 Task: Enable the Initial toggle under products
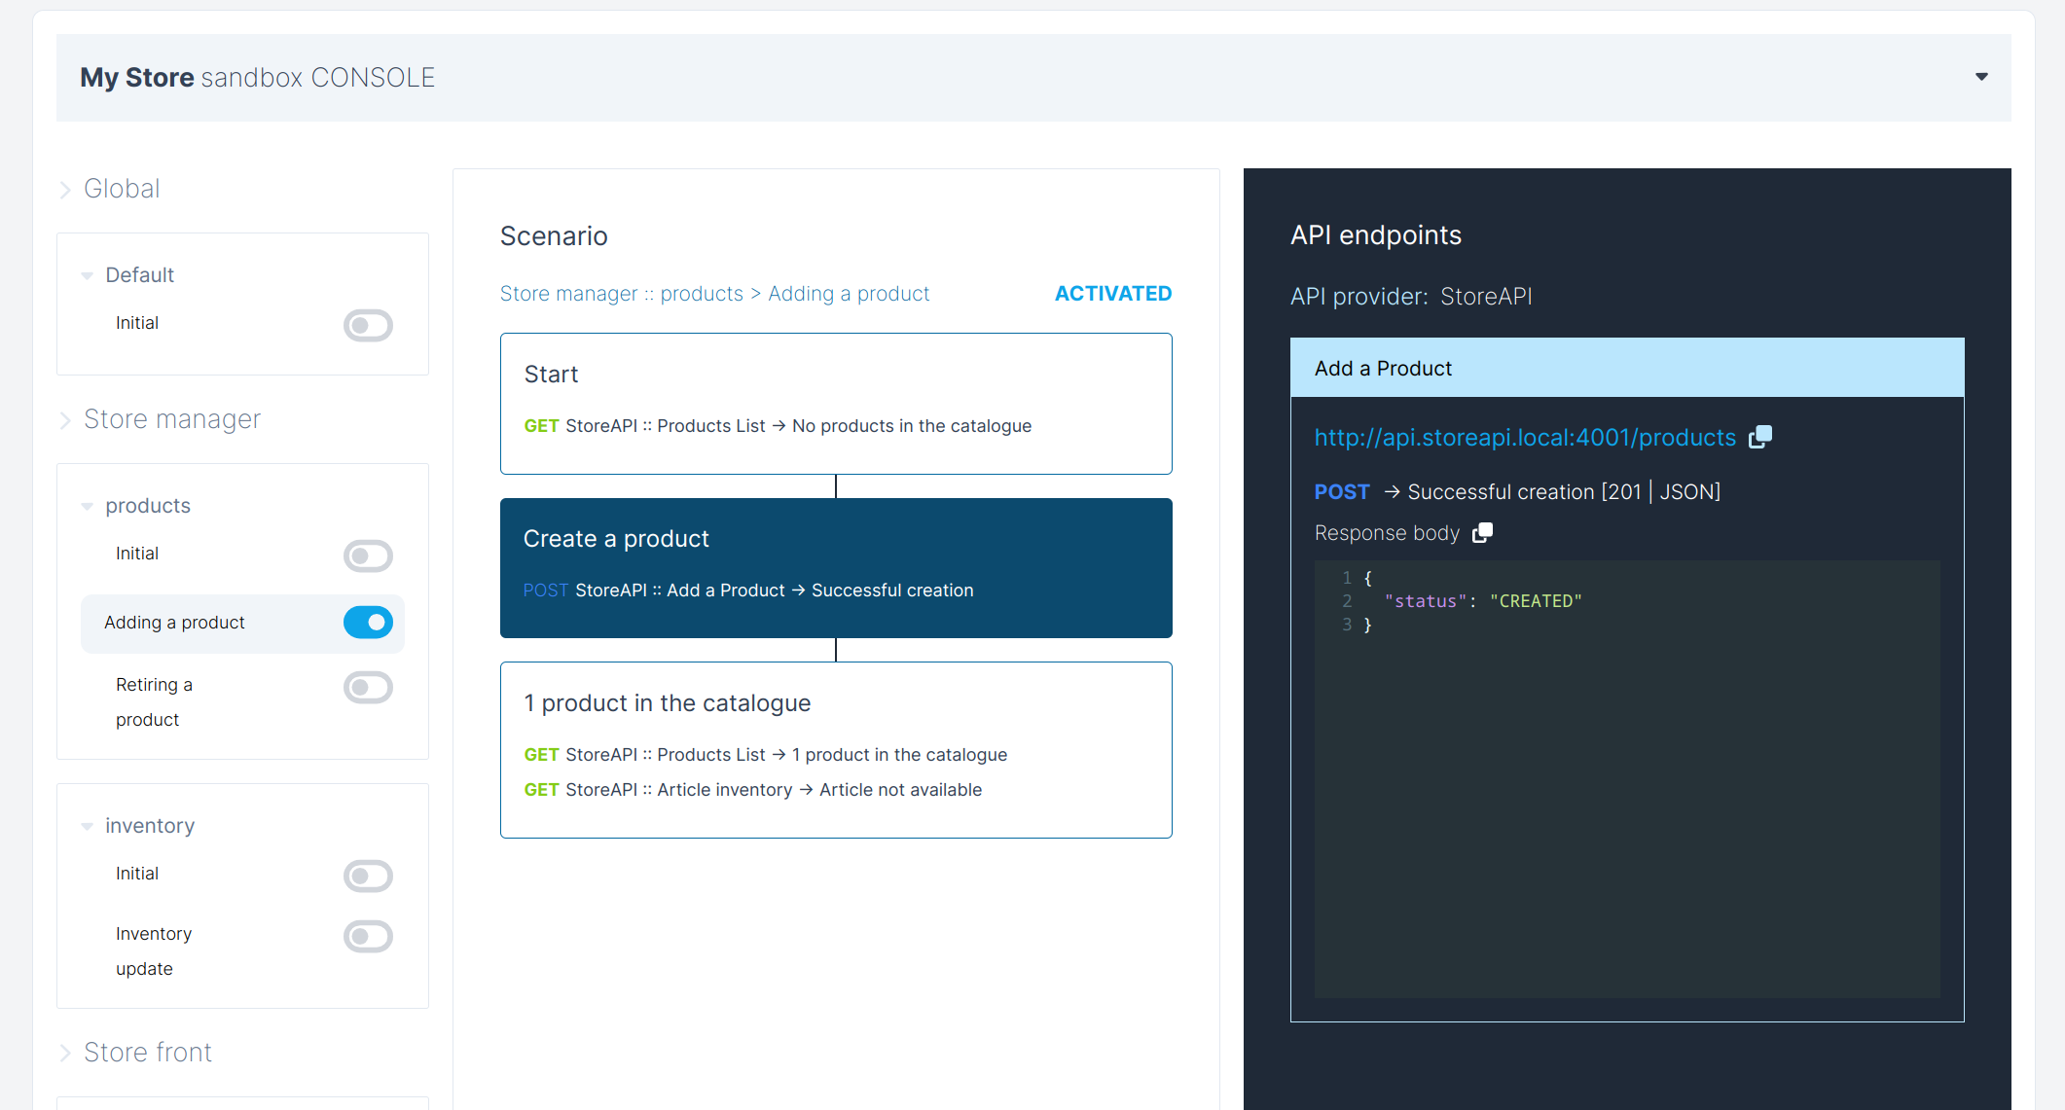(369, 554)
